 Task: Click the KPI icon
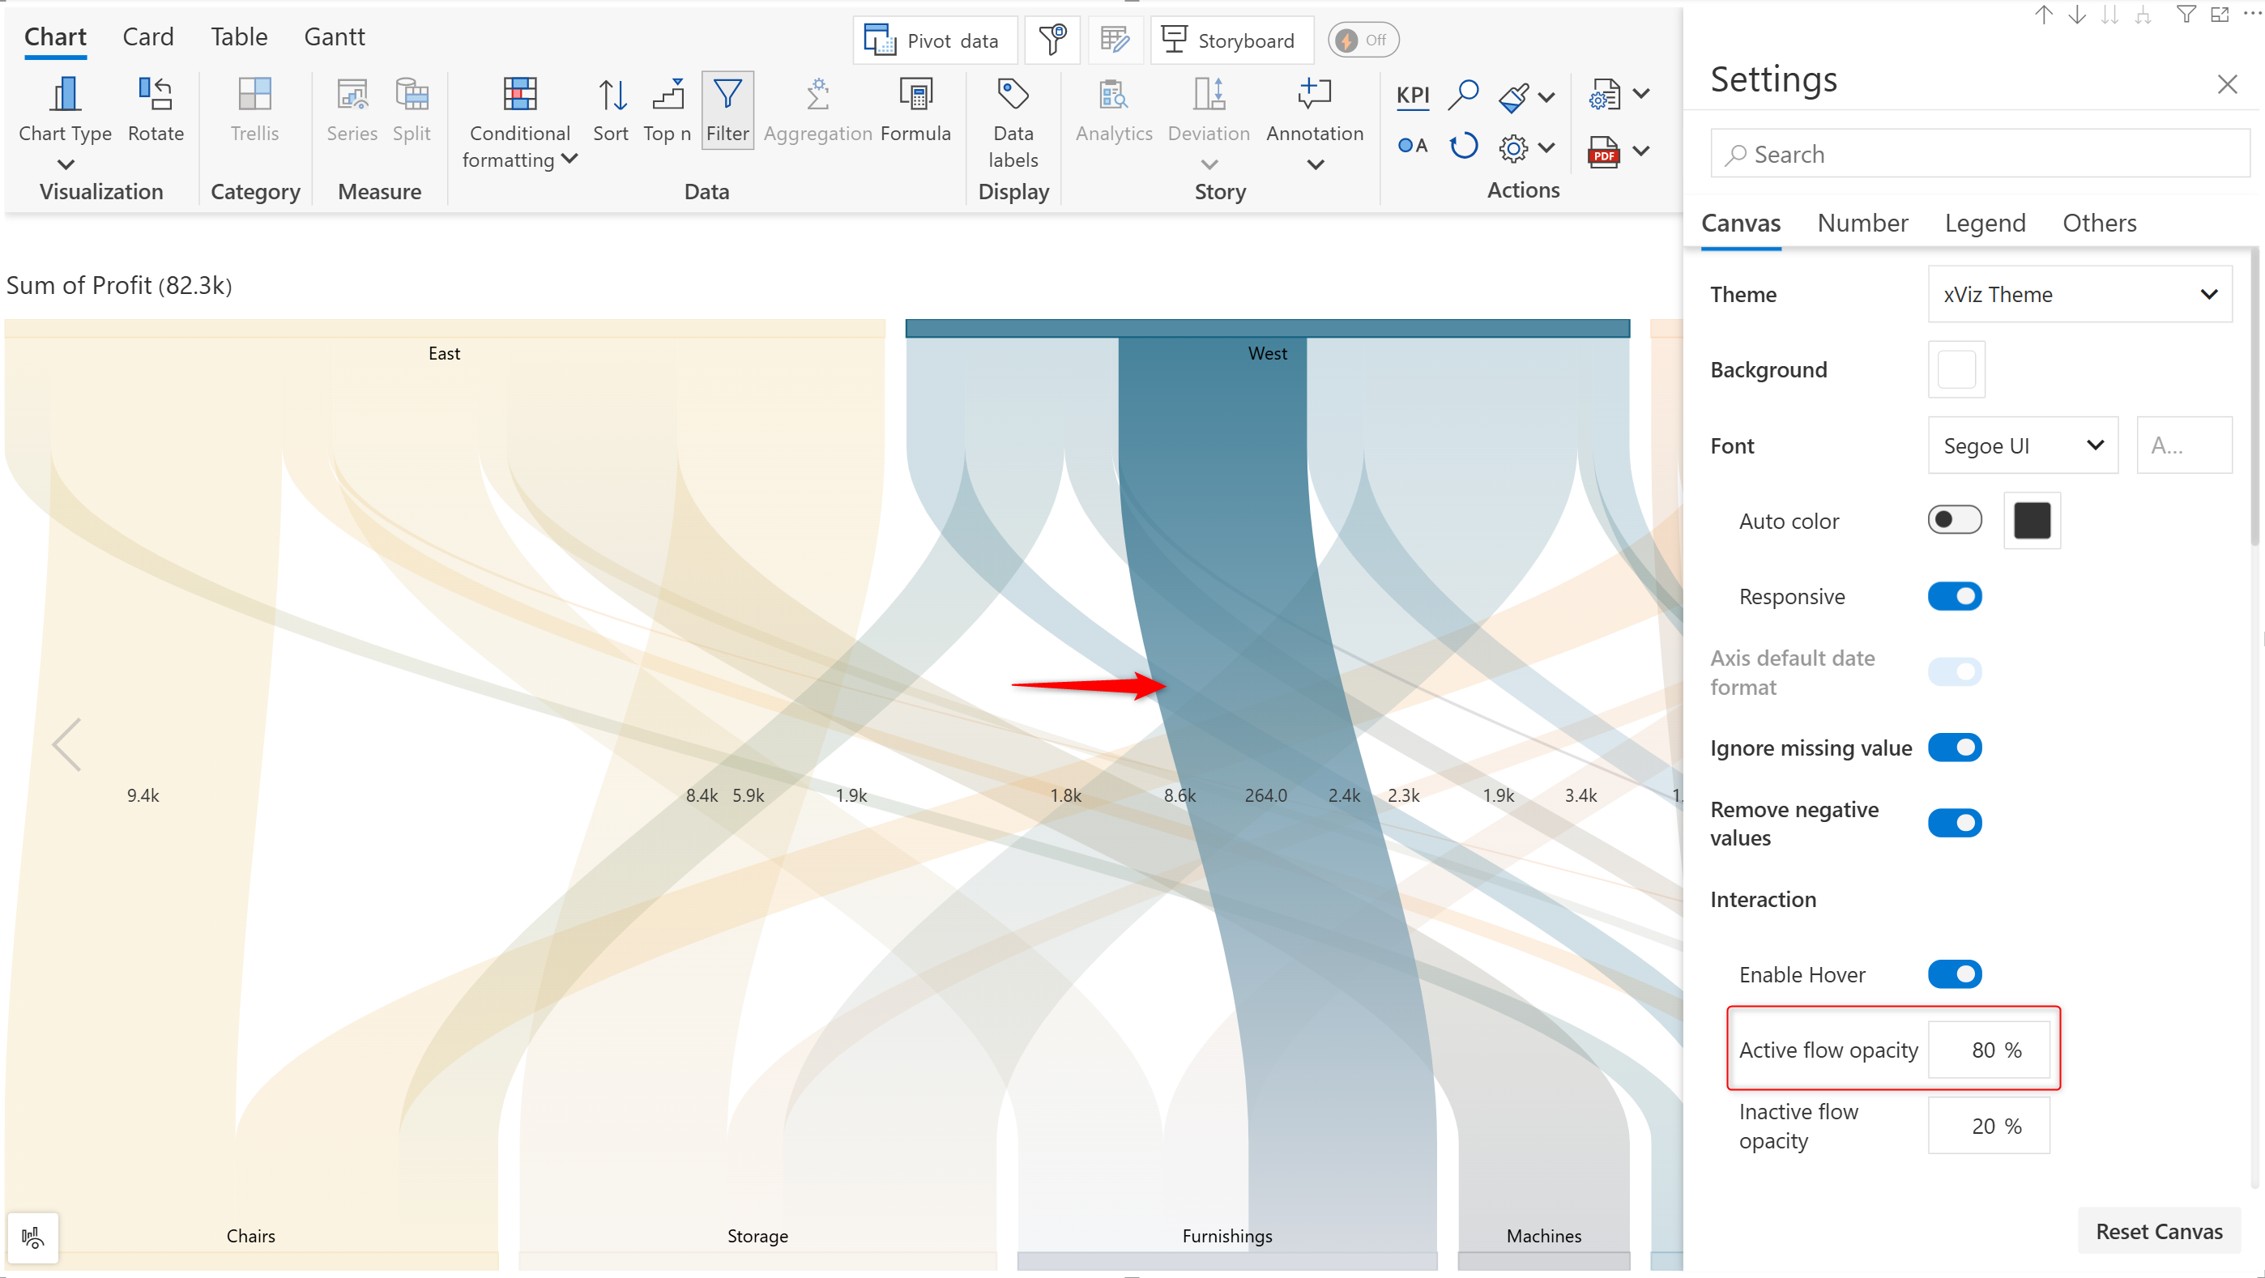point(1413,94)
